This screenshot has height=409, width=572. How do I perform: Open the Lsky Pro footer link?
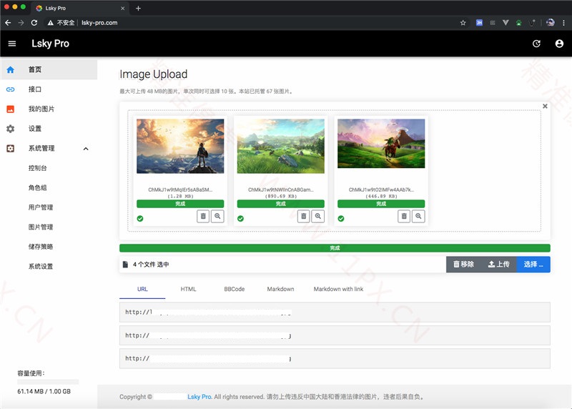[199, 396]
